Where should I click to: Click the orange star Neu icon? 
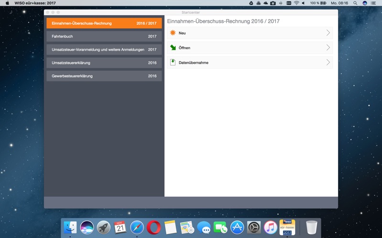coord(173,33)
